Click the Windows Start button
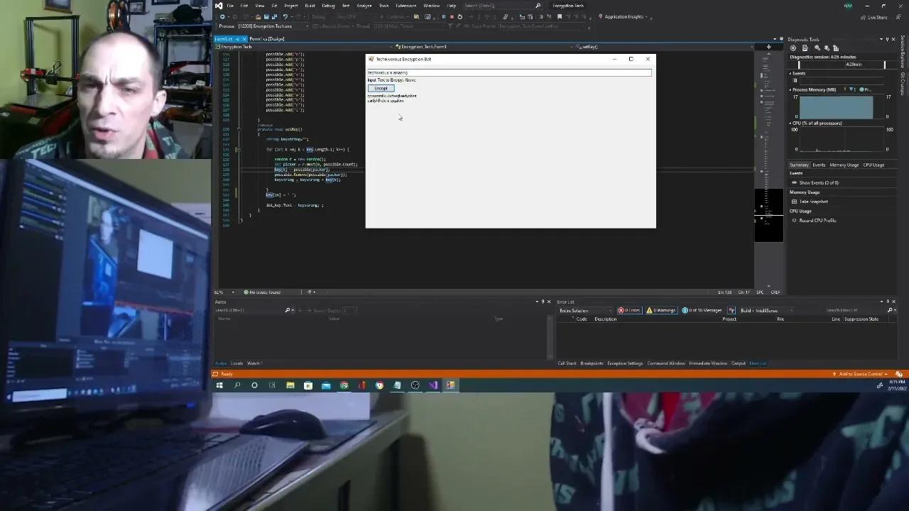Image resolution: width=909 pixels, height=511 pixels. click(x=219, y=385)
